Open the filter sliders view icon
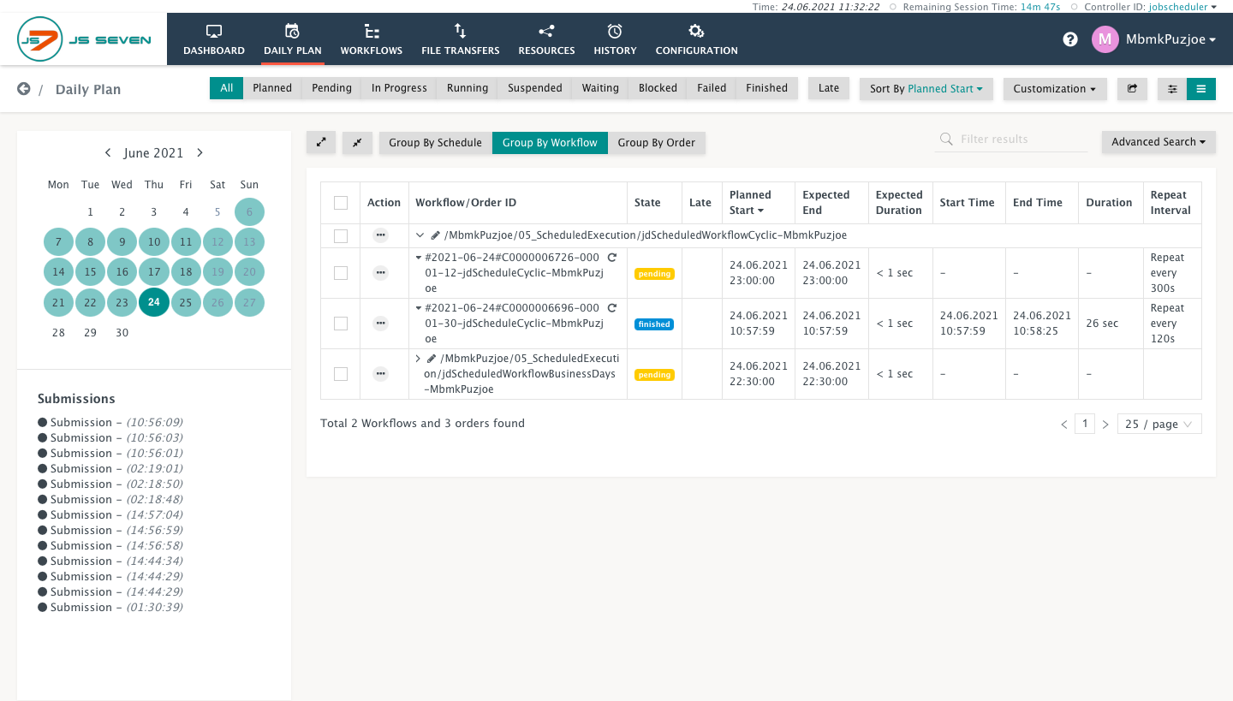This screenshot has width=1233, height=701. (1172, 89)
